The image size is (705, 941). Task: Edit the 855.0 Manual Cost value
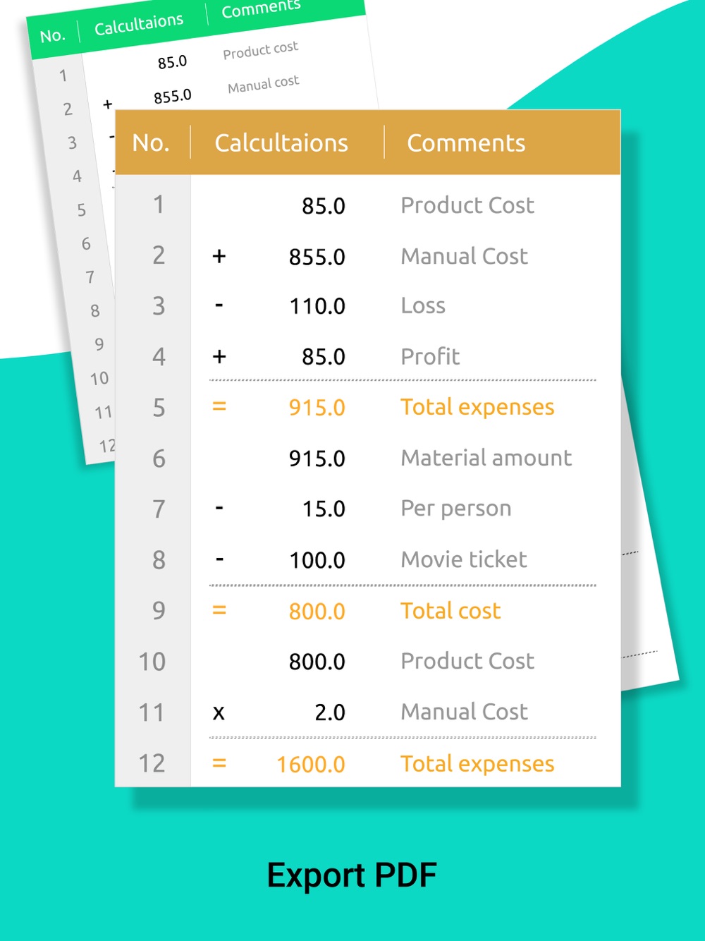pyautogui.click(x=317, y=257)
